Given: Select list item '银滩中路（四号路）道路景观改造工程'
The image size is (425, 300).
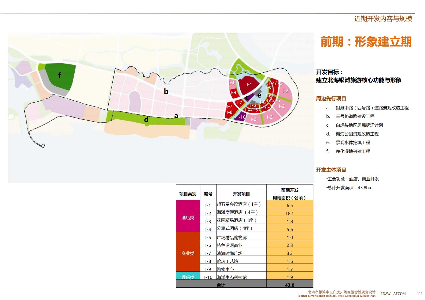Looking at the screenshot, I should (372, 108).
